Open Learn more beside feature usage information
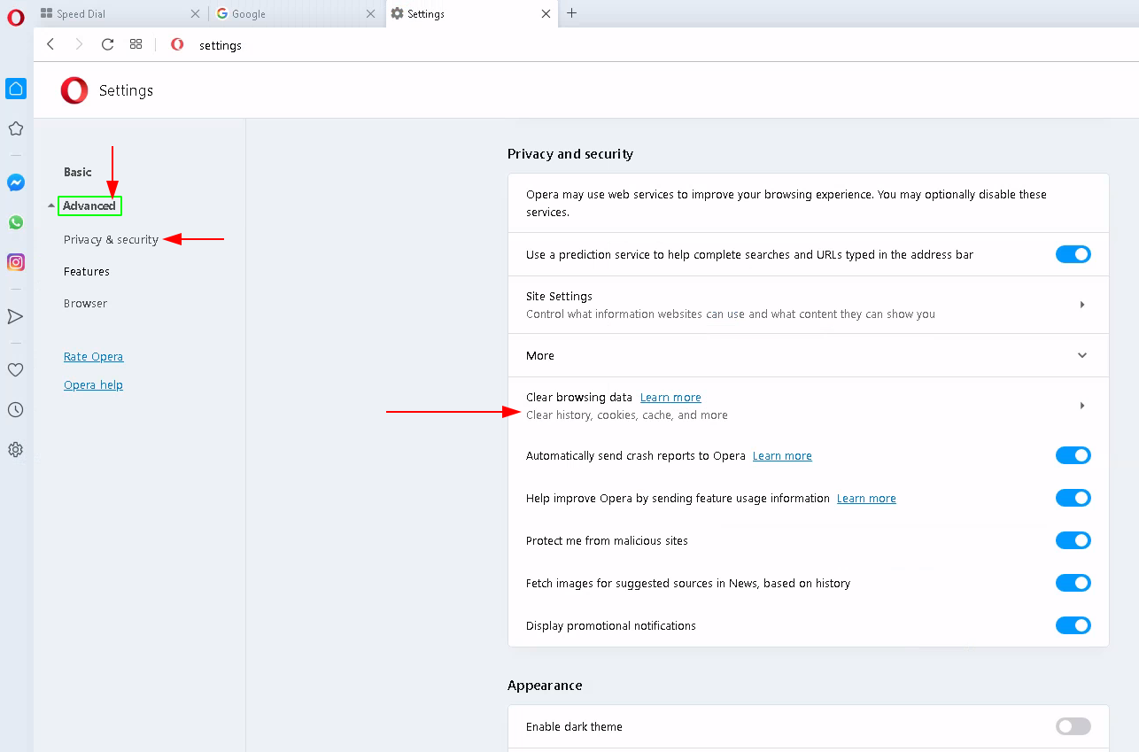Screen dimensions: 1139x752 pos(866,498)
